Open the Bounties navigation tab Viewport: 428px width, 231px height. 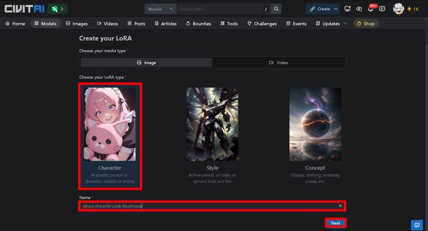point(198,24)
